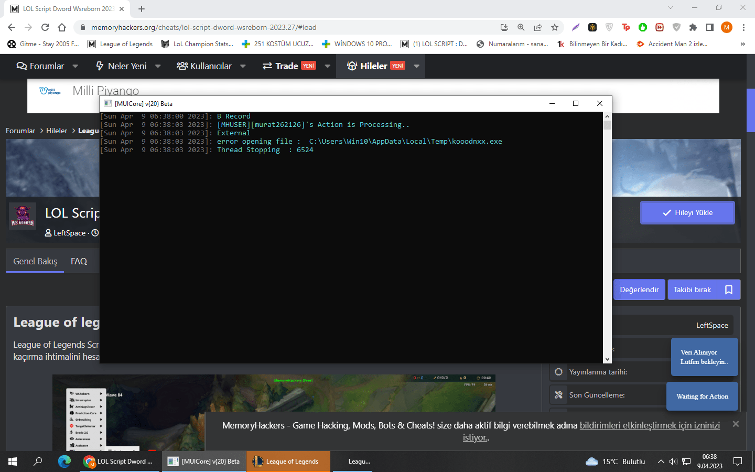Open the volume control in system tray
This screenshot has width=755, height=472.
[673, 462]
